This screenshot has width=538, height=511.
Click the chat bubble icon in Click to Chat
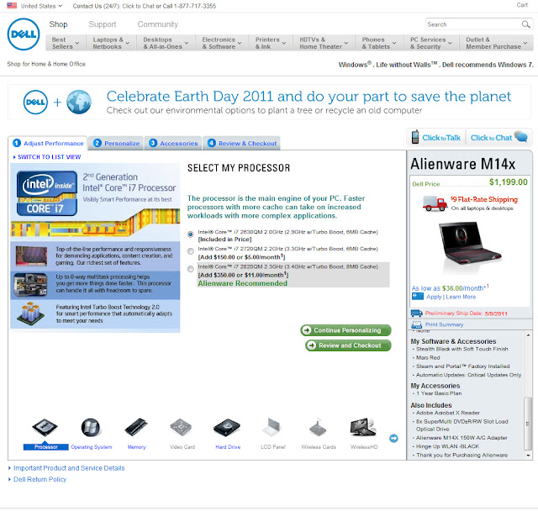tap(521, 136)
